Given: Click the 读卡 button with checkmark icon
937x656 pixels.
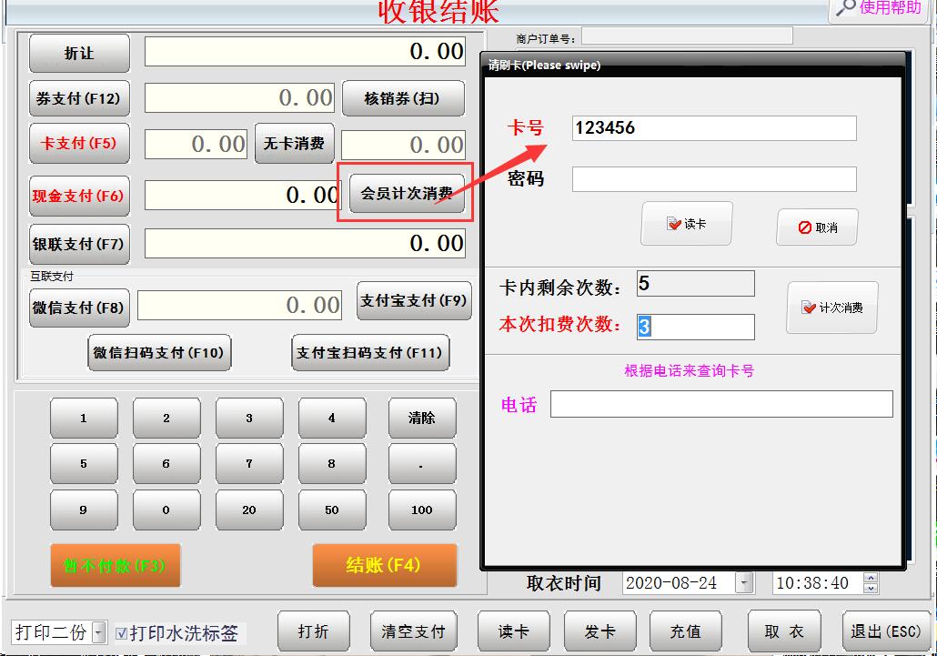Looking at the screenshot, I should 686,224.
